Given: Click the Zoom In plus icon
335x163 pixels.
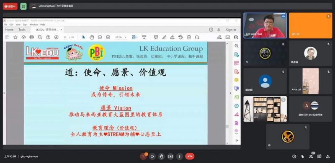Looking at the screenshot, I should click(108, 37).
